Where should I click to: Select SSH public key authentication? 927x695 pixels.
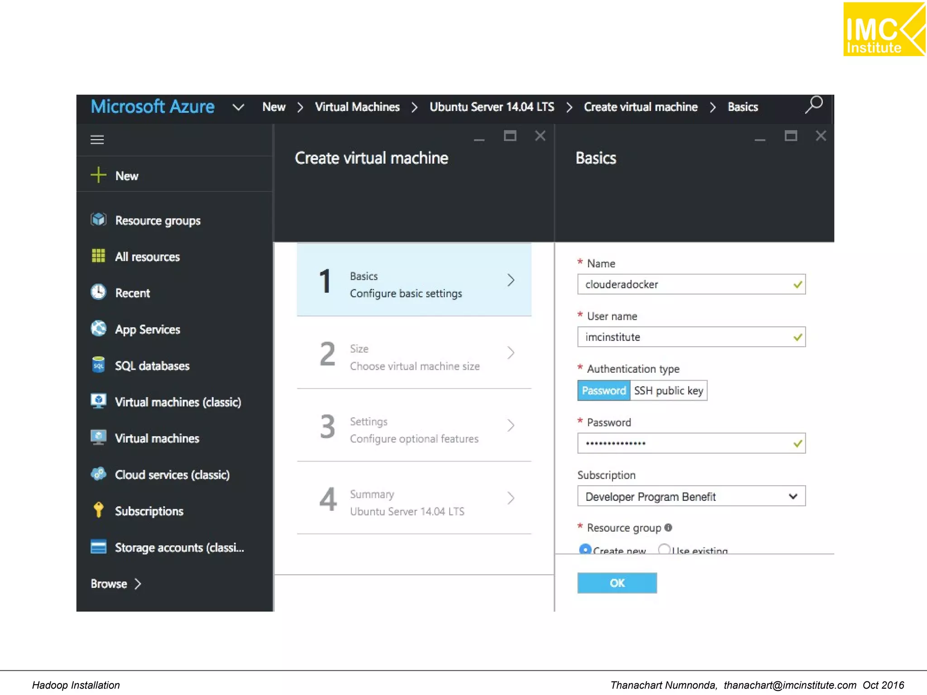669,390
